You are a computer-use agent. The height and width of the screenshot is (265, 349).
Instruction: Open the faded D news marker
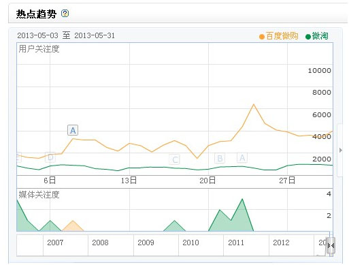(50, 157)
